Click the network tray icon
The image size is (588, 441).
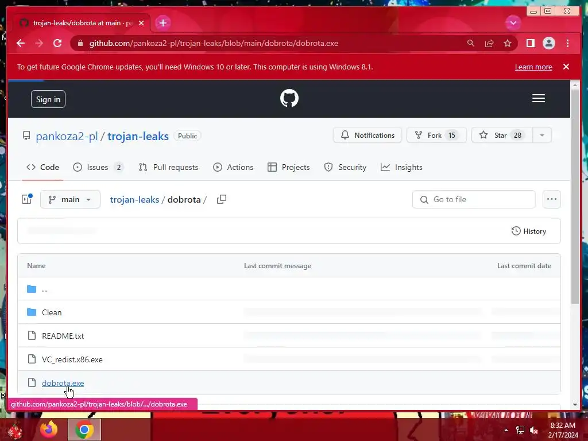coord(520,430)
